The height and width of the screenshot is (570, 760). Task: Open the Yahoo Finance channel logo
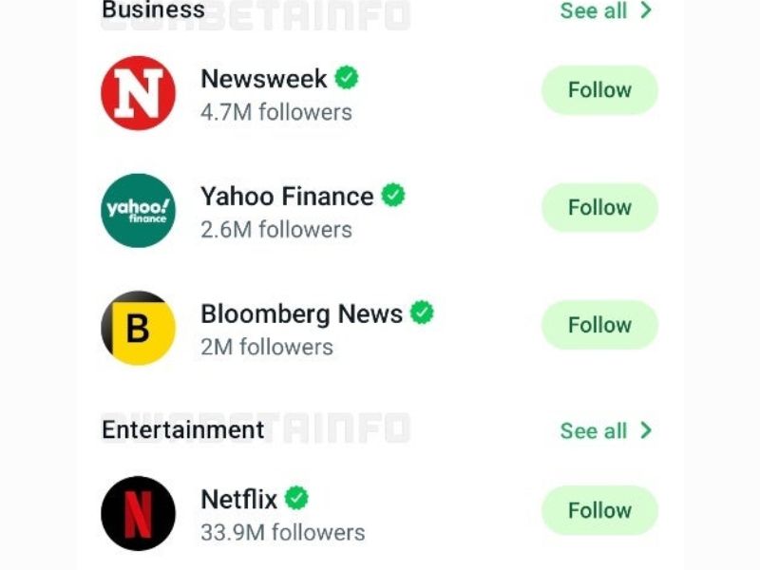pos(138,210)
